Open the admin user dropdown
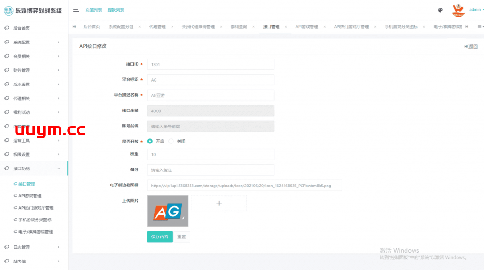 pyautogui.click(x=476, y=10)
